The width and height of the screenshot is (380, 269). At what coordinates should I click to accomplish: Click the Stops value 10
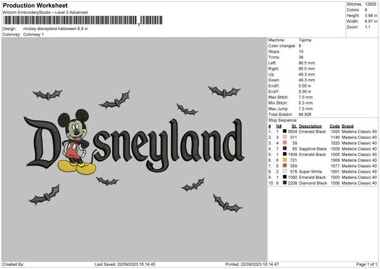301,51
